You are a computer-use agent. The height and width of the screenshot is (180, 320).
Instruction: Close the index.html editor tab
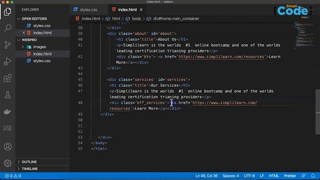[x=141, y=9]
